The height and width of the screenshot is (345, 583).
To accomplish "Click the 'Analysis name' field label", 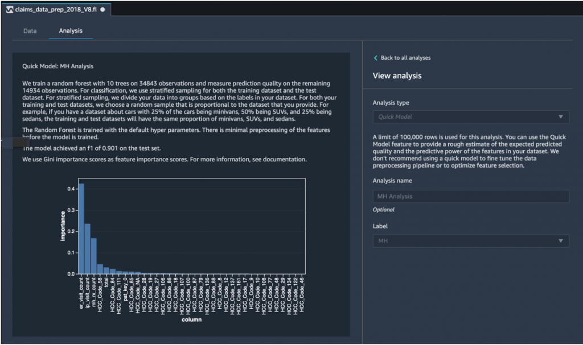I will click(392, 181).
